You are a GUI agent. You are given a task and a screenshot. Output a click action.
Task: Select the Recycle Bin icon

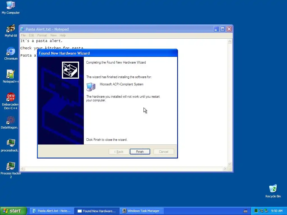tap(273, 191)
